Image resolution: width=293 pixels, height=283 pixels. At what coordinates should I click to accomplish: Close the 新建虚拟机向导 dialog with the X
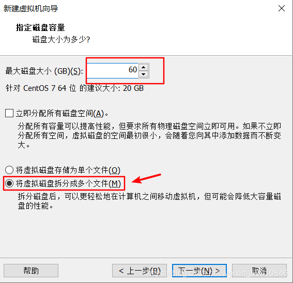point(282,8)
